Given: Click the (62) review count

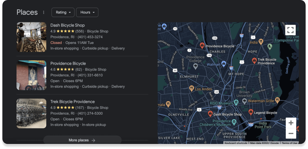Looking at the screenshot, I should point(78,69).
